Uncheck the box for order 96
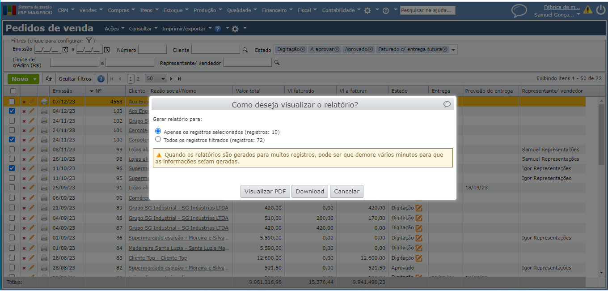The image size is (608, 291). 12,168
